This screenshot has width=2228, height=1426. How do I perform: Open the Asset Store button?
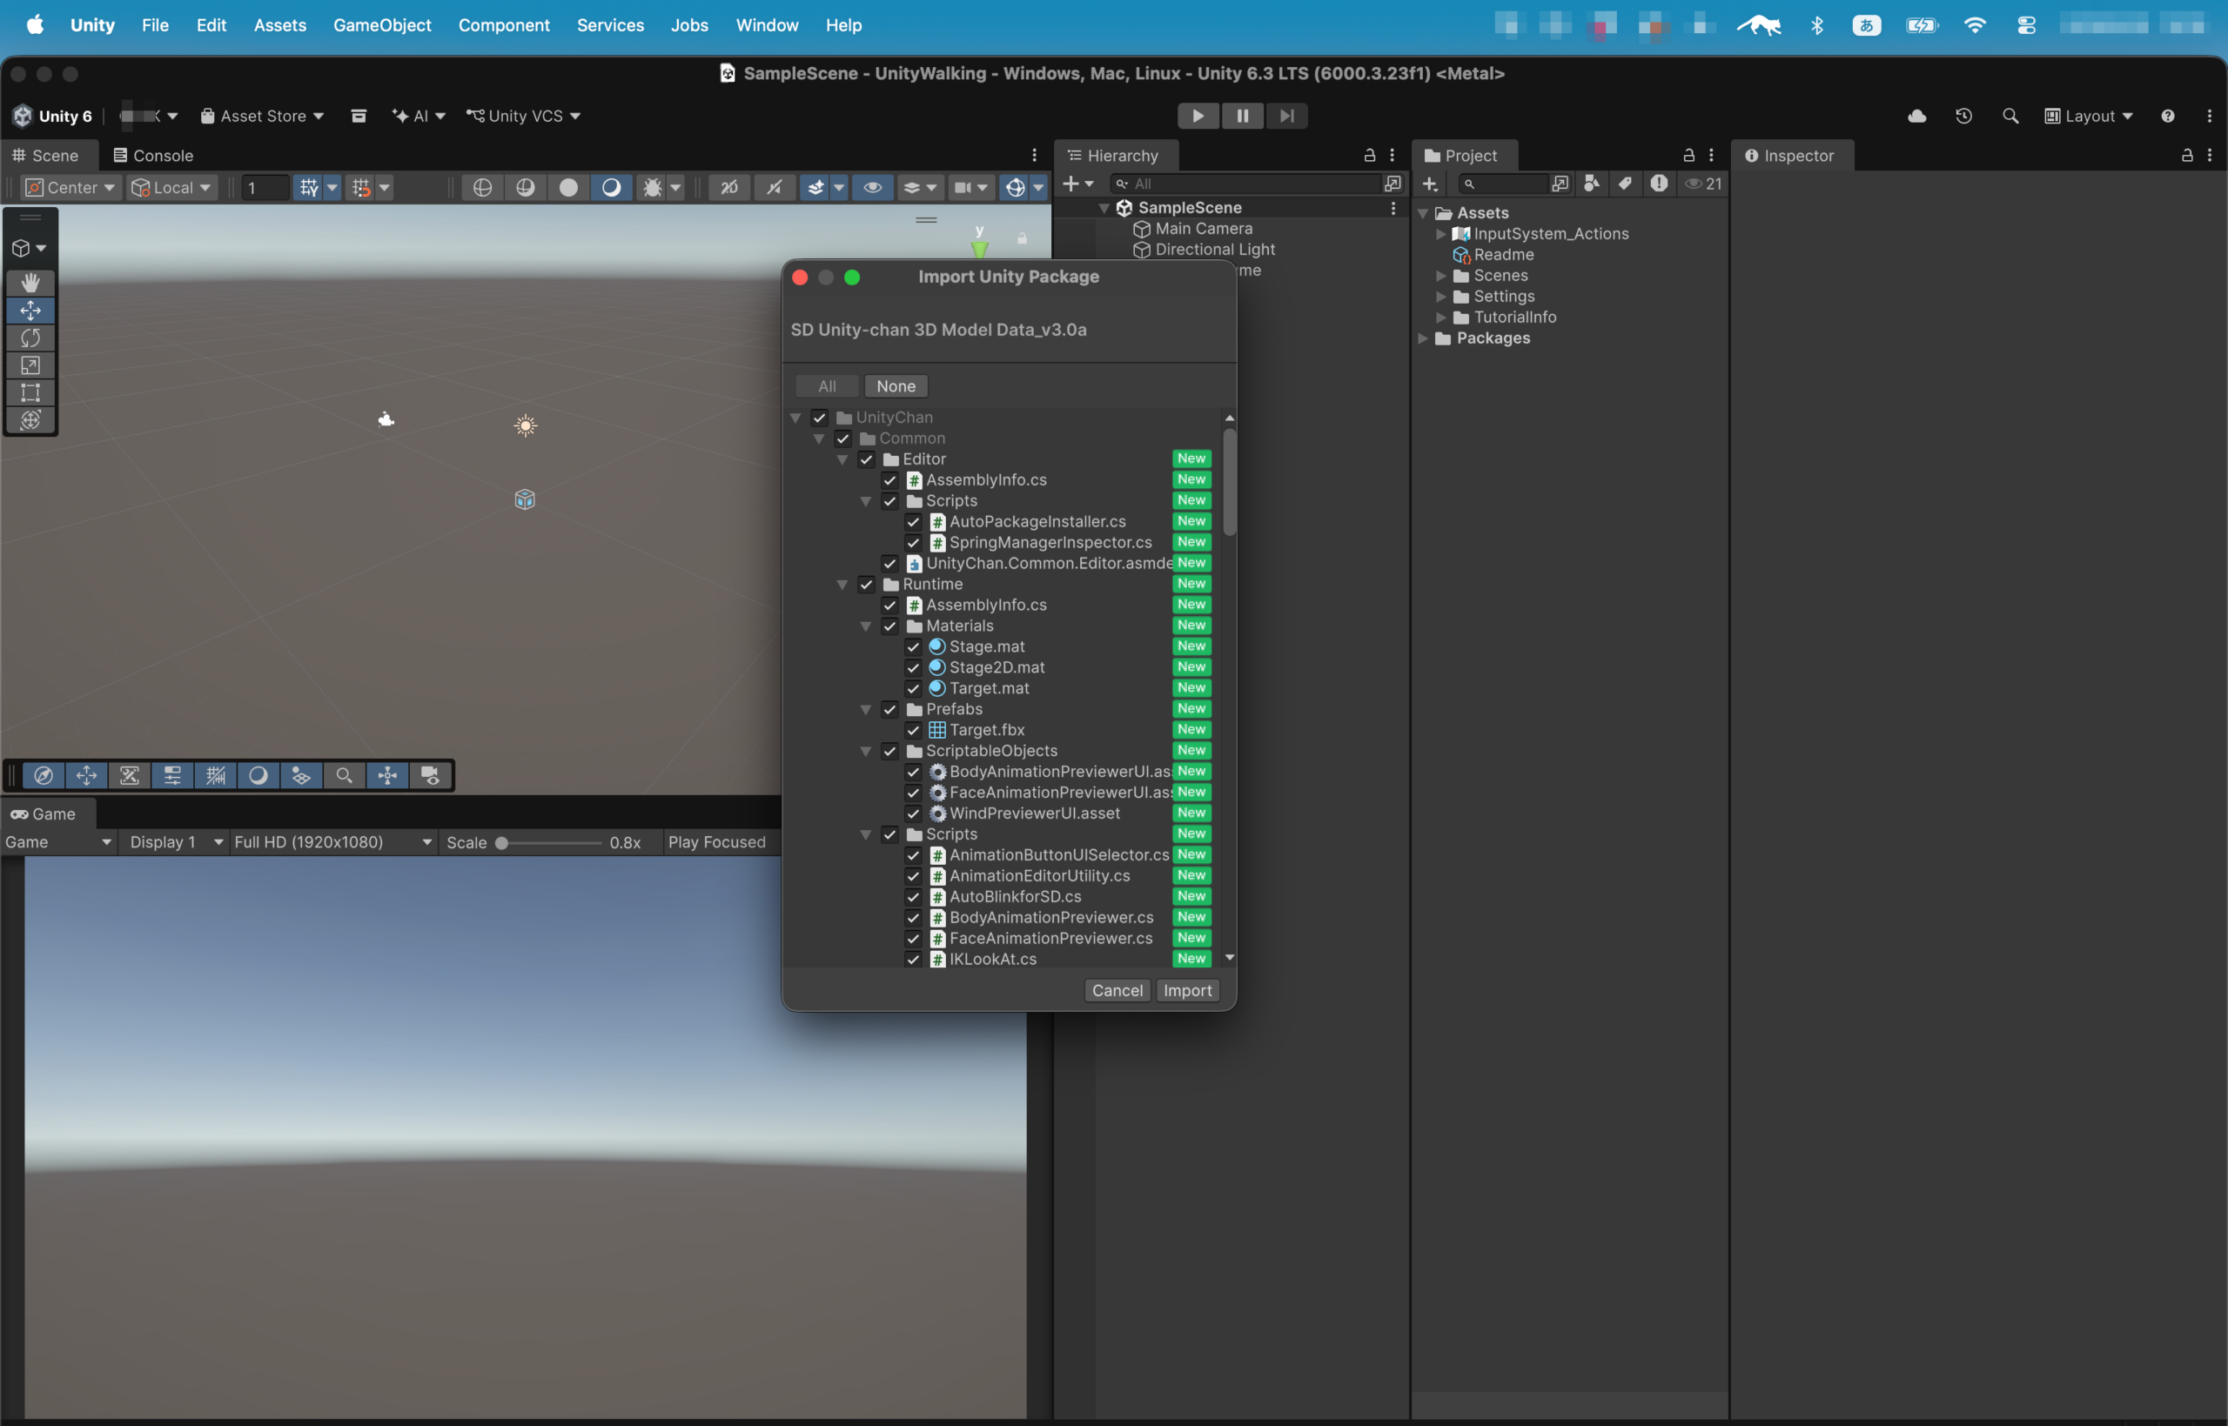[262, 116]
